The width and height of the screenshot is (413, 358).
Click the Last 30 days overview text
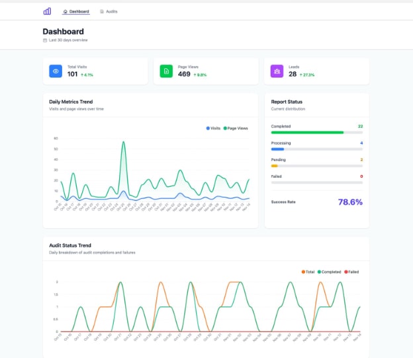point(68,40)
